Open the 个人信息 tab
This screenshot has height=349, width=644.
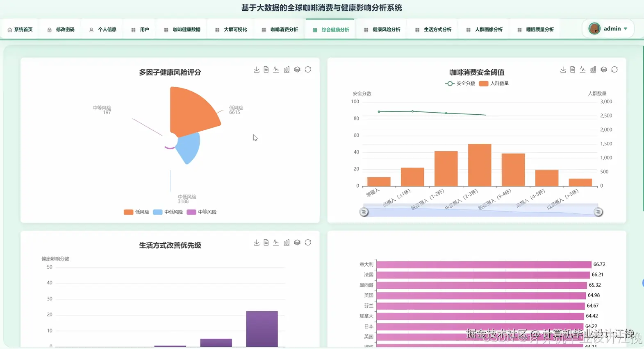coord(103,29)
